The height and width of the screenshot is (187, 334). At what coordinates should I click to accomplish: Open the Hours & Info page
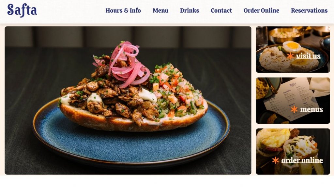123,10
